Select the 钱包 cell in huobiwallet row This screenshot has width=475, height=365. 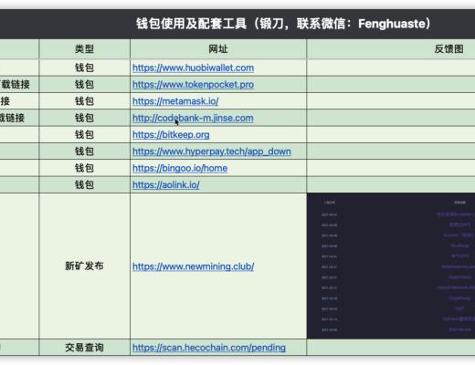[x=84, y=68]
